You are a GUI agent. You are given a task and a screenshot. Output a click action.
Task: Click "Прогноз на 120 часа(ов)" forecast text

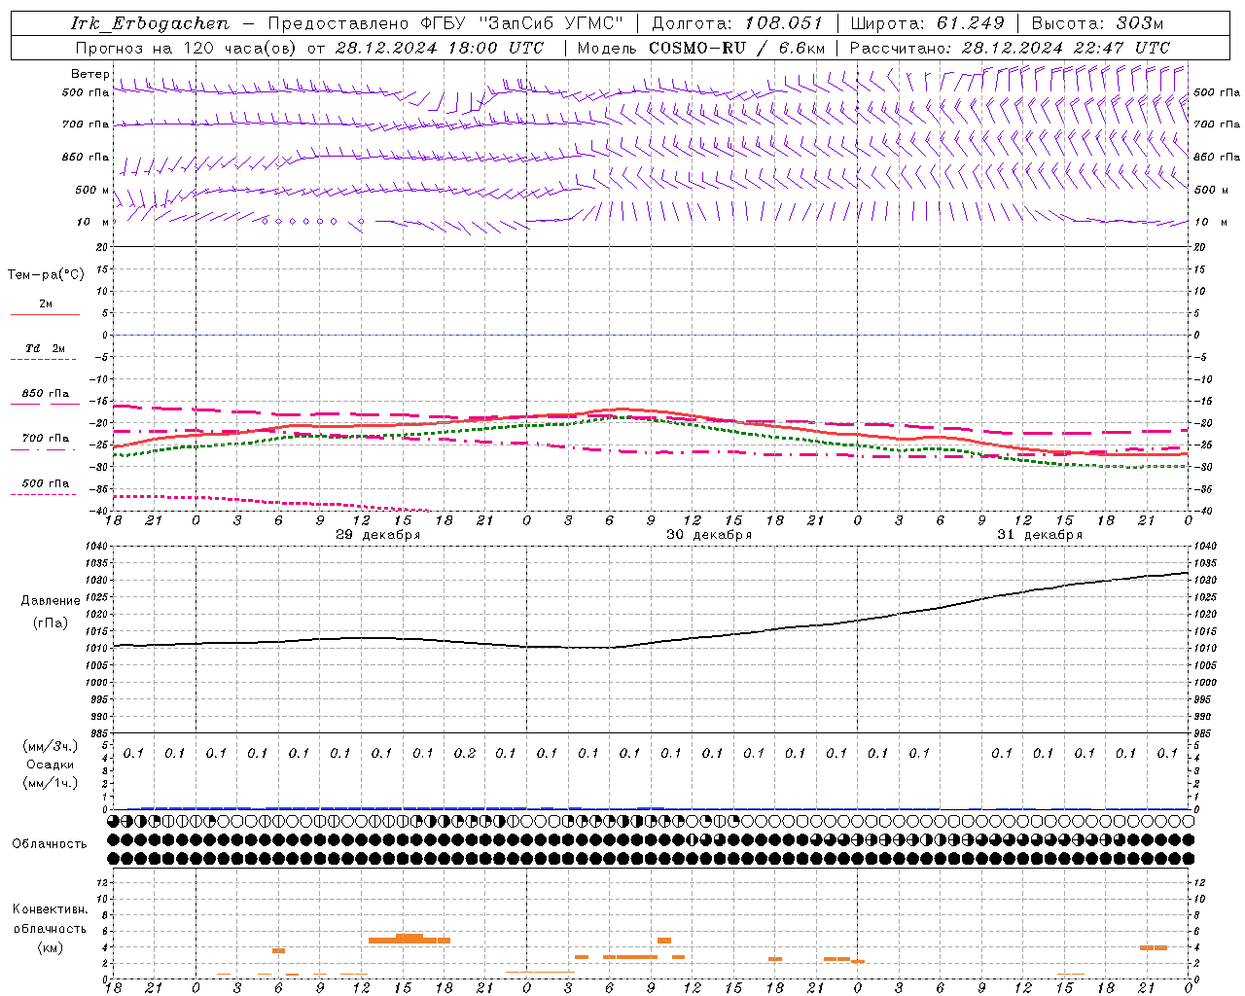tap(188, 48)
